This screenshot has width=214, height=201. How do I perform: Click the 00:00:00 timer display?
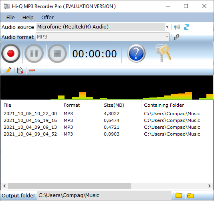[95, 54]
